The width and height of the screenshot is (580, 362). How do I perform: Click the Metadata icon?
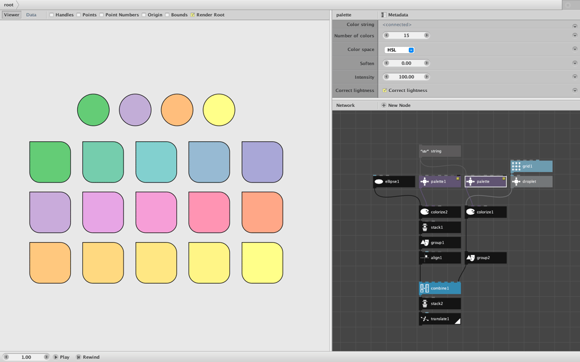pyautogui.click(x=383, y=15)
